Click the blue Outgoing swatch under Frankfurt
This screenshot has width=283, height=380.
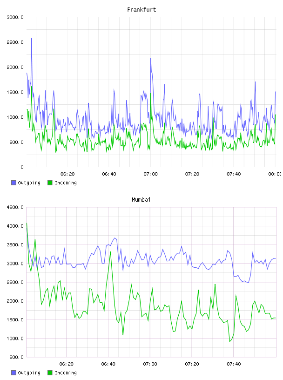(x=13, y=183)
